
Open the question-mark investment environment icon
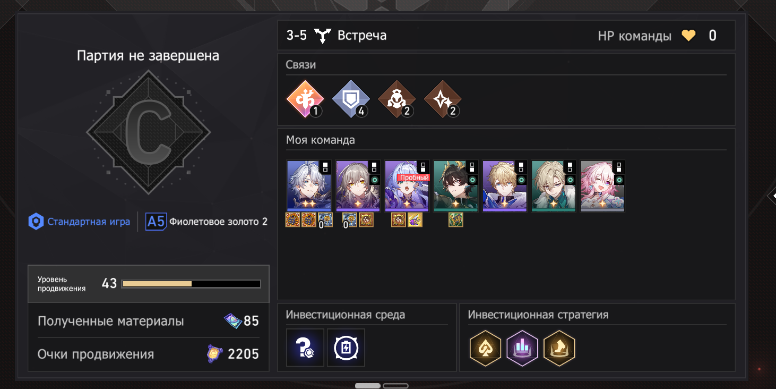(305, 348)
